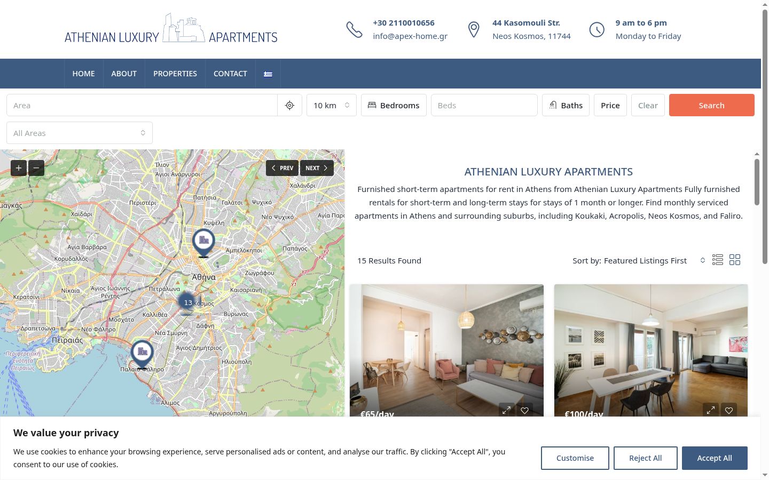769x480 pixels.
Task: Click the Athenian Luxury Apartments logo
Action: click(x=171, y=29)
